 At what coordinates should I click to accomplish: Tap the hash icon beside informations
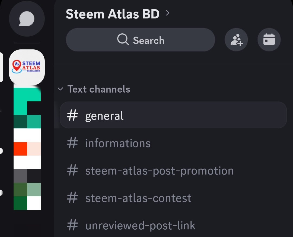click(x=72, y=143)
